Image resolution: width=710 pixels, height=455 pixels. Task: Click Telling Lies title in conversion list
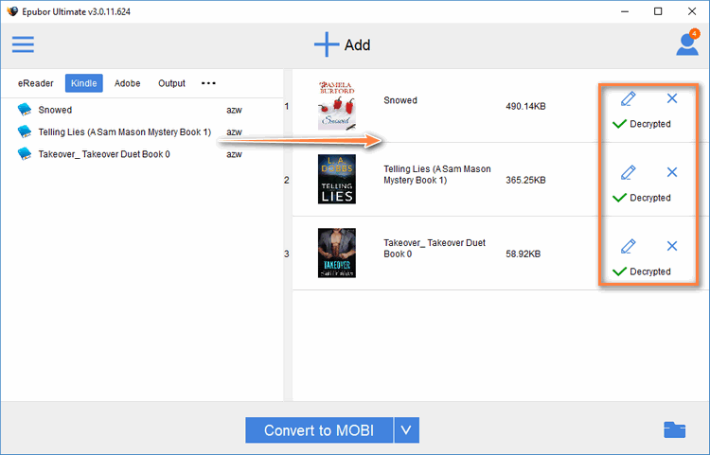437,175
